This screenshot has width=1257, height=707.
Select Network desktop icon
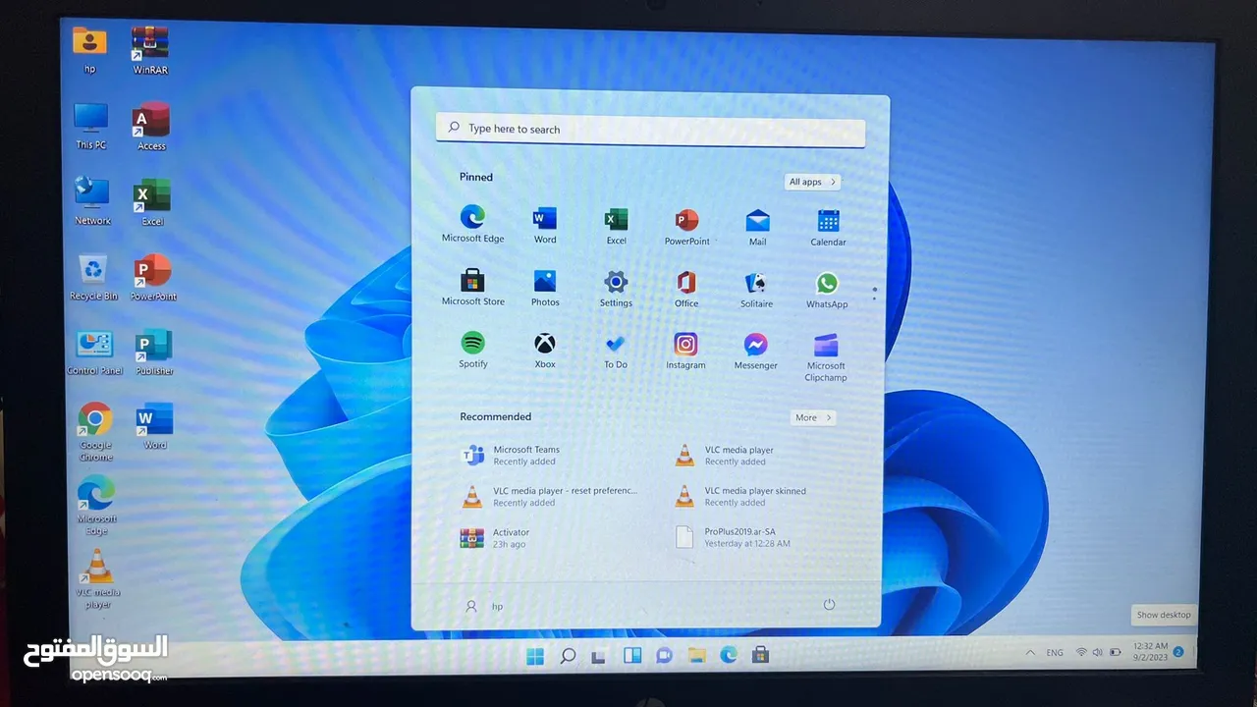[92, 201]
